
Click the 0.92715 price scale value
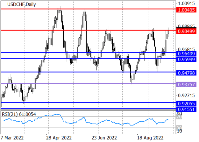coord(186,96)
